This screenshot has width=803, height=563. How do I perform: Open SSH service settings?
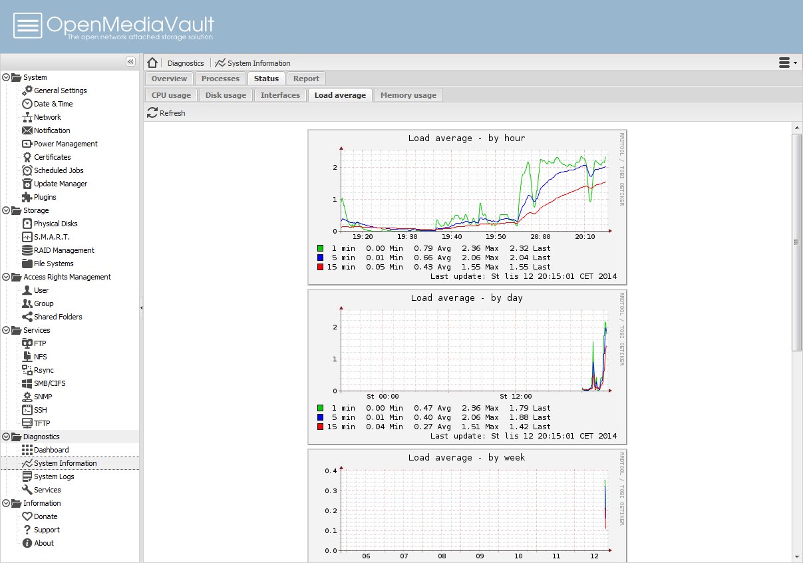point(40,410)
